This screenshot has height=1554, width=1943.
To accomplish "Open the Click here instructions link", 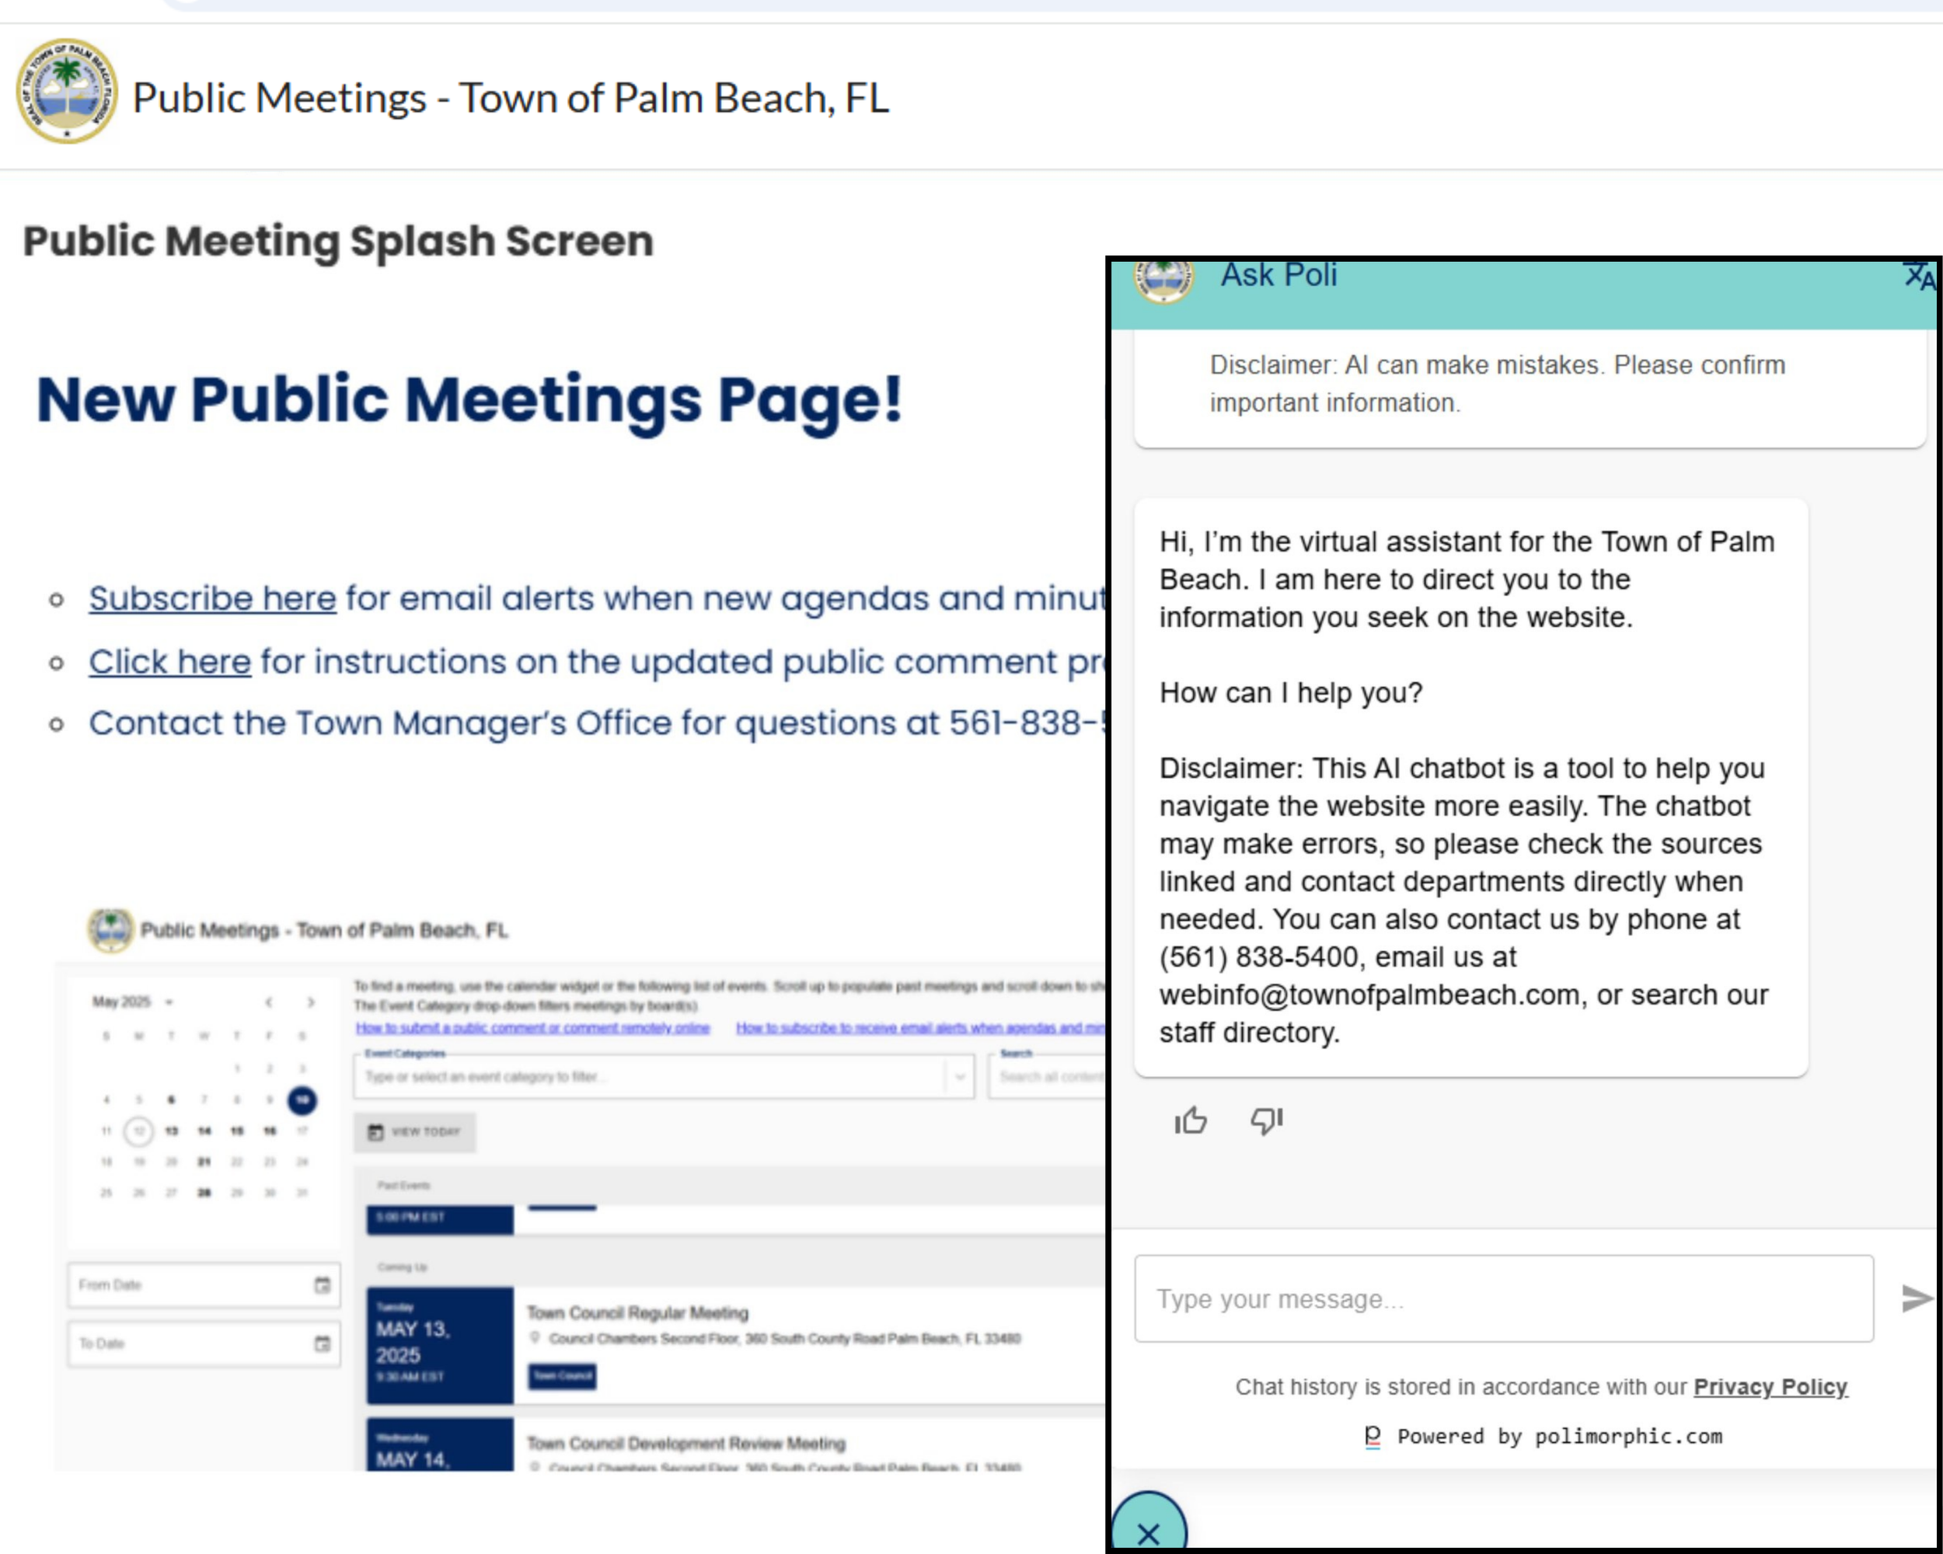I will click(169, 662).
